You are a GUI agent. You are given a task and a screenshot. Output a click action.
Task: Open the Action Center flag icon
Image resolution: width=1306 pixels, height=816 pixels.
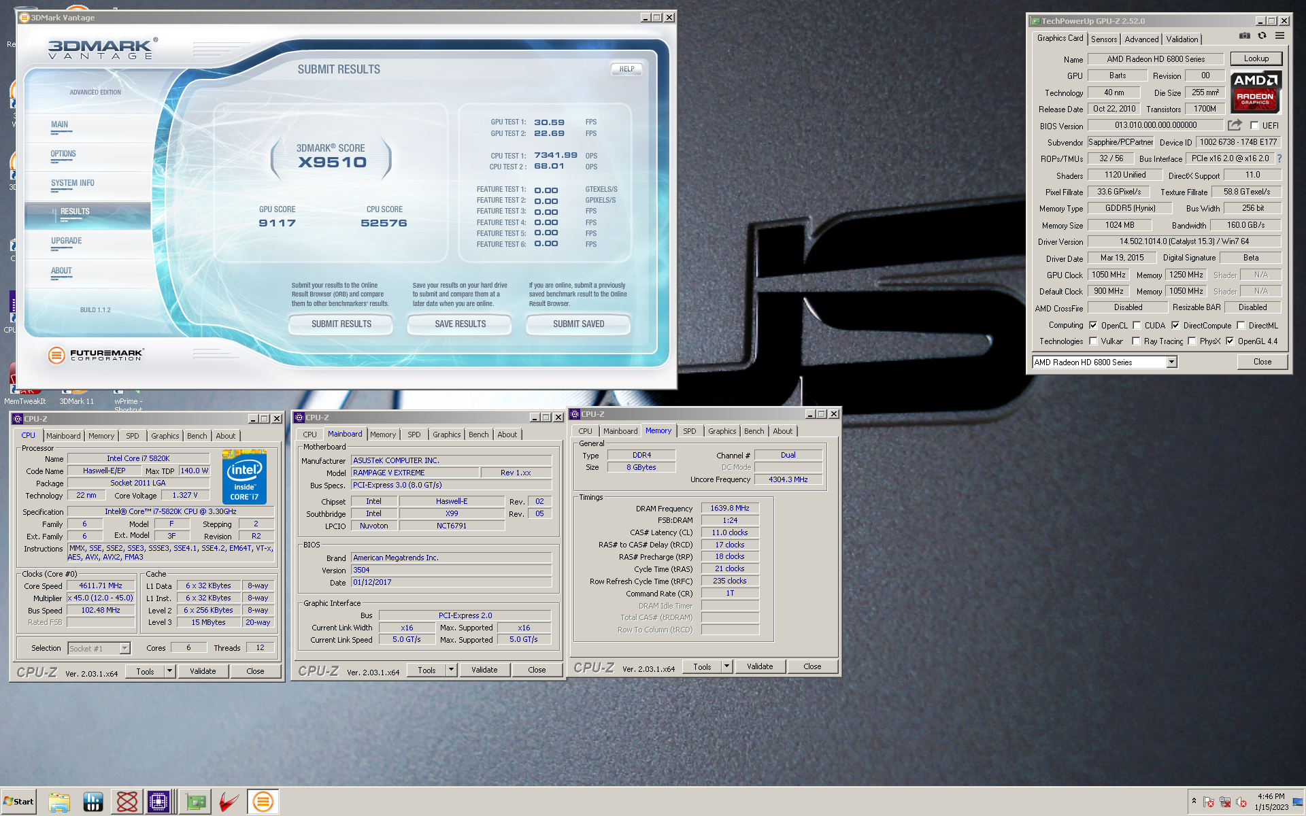click(x=1209, y=802)
